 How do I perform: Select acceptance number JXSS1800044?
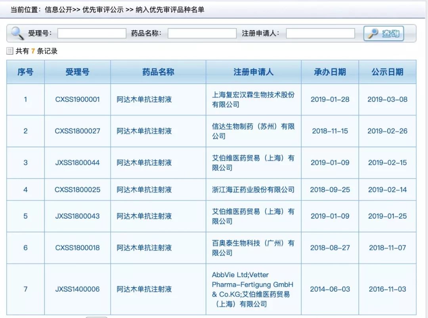78,163
